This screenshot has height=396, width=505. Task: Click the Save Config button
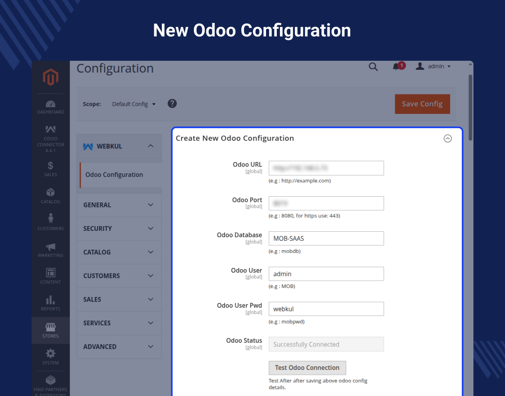pyautogui.click(x=422, y=104)
